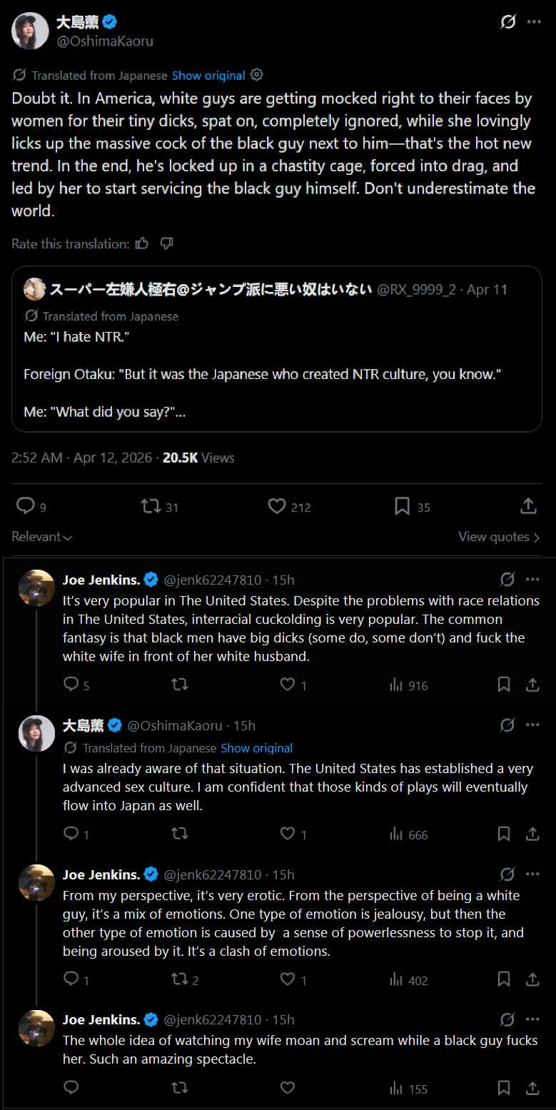Open more options on the reply with 402 views
The image size is (556, 1110).
532,874
